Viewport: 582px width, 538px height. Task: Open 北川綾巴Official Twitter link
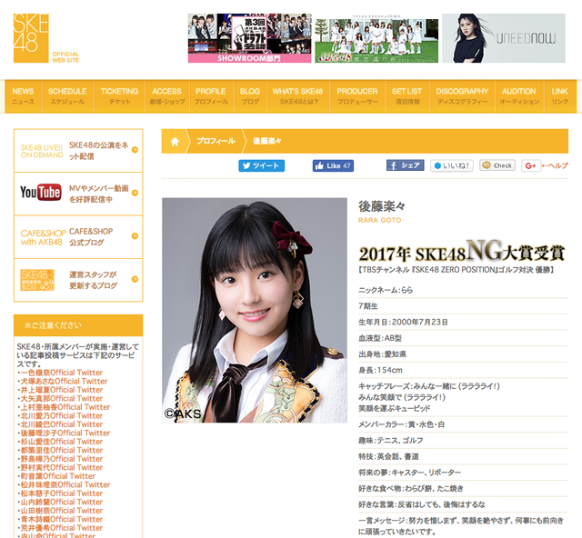(62, 424)
